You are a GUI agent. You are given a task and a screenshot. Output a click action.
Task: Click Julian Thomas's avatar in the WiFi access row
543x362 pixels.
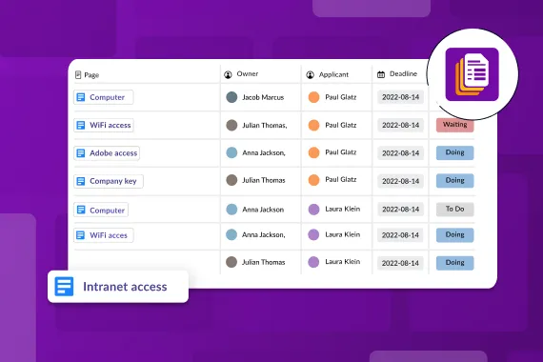(231, 125)
